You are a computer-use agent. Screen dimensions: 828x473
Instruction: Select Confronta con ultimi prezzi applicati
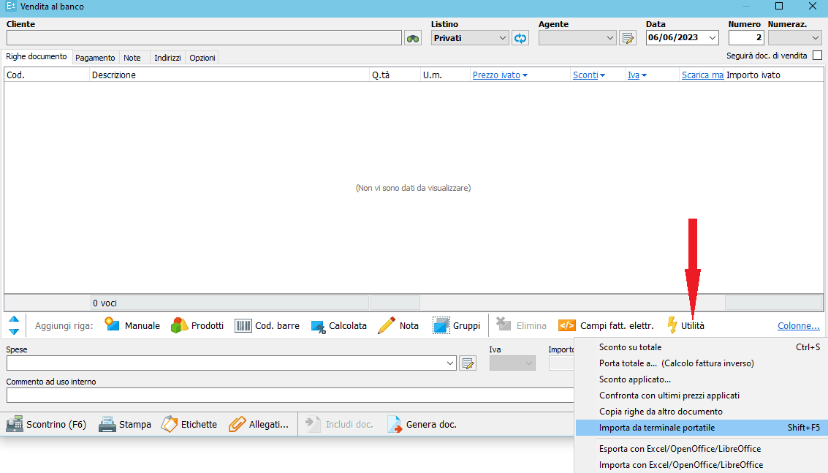701,396
